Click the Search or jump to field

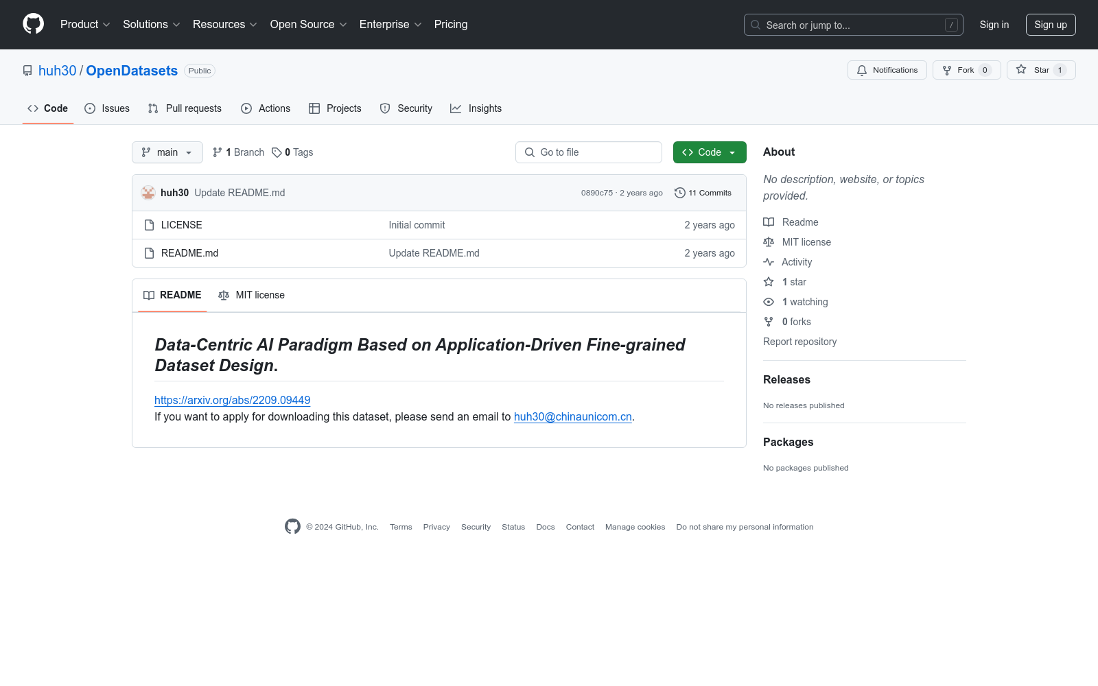point(854,25)
